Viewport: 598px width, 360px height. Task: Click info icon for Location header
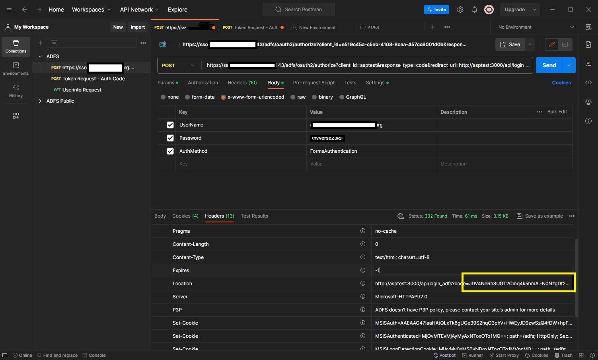click(363, 283)
